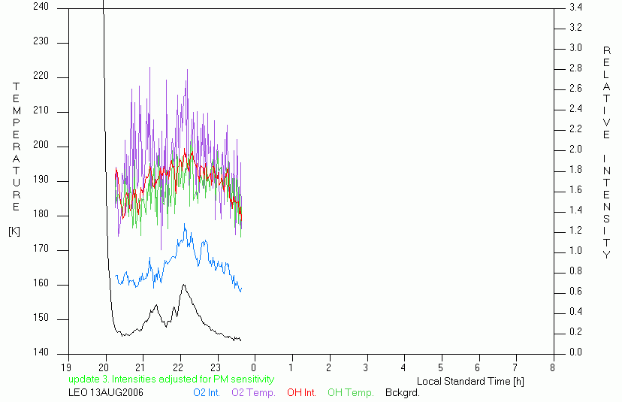Click the time axis label 22
This screenshot has height=402, width=622.
[x=178, y=367]
